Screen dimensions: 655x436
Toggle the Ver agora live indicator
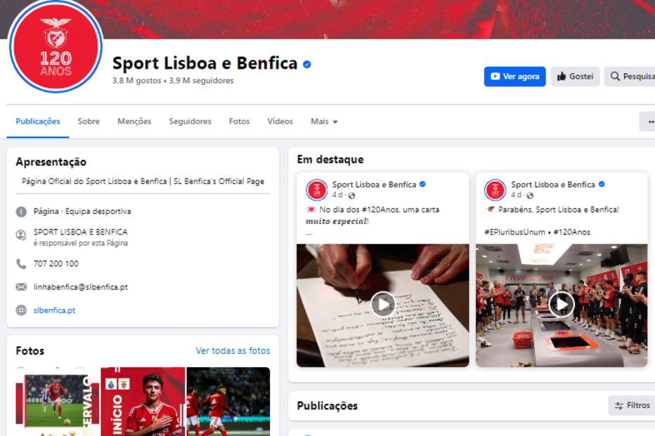pyautogui.click(x=496, y=77)
